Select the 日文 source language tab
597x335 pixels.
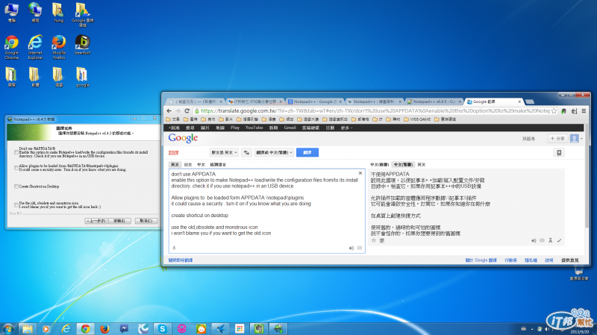click(x=188, y=165)
